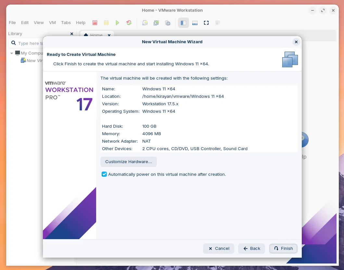Click the Name value Windows 11 x64
This screenshot has height=270, width=344.
click(x=159, y=89)
